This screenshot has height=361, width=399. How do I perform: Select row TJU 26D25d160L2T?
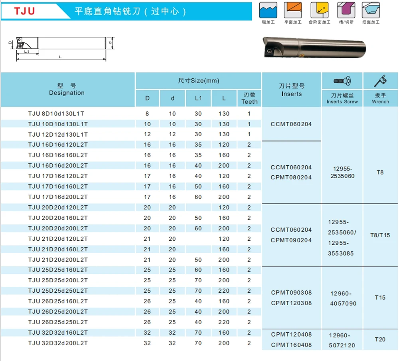131,301
